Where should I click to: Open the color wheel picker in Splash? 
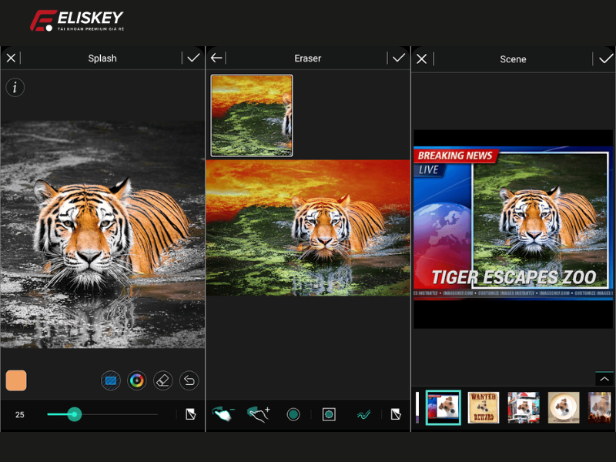[x=137, y=380]
